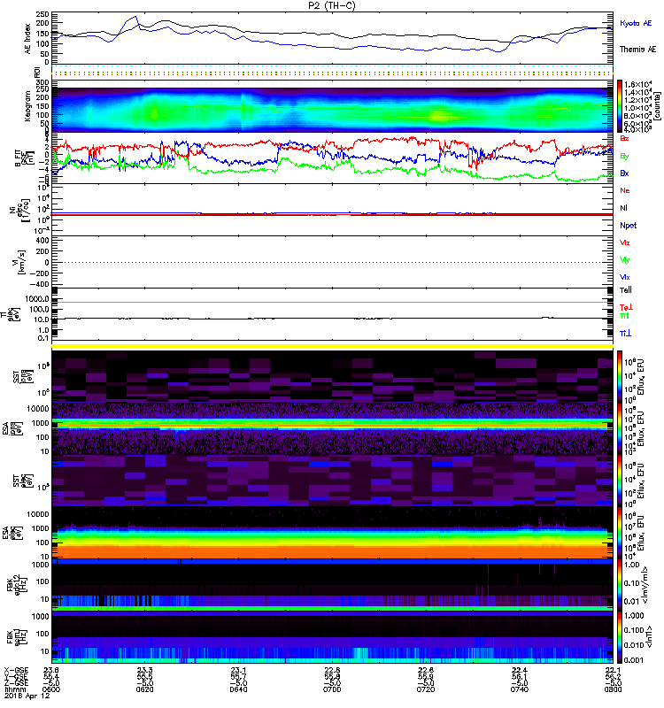Image resolution: width=664 pixels, height=708 pixels.
Task: Click the "ROI" axis label
Action: point(37,73)
